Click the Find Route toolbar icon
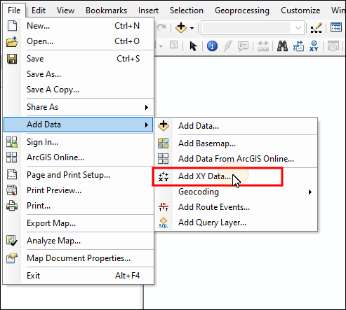This screenshot has width=346, height=310. pyautogui.click(x=298, y=46)
